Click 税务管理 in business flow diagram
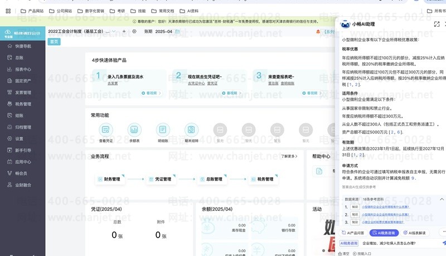 click(x=263, y=179)
